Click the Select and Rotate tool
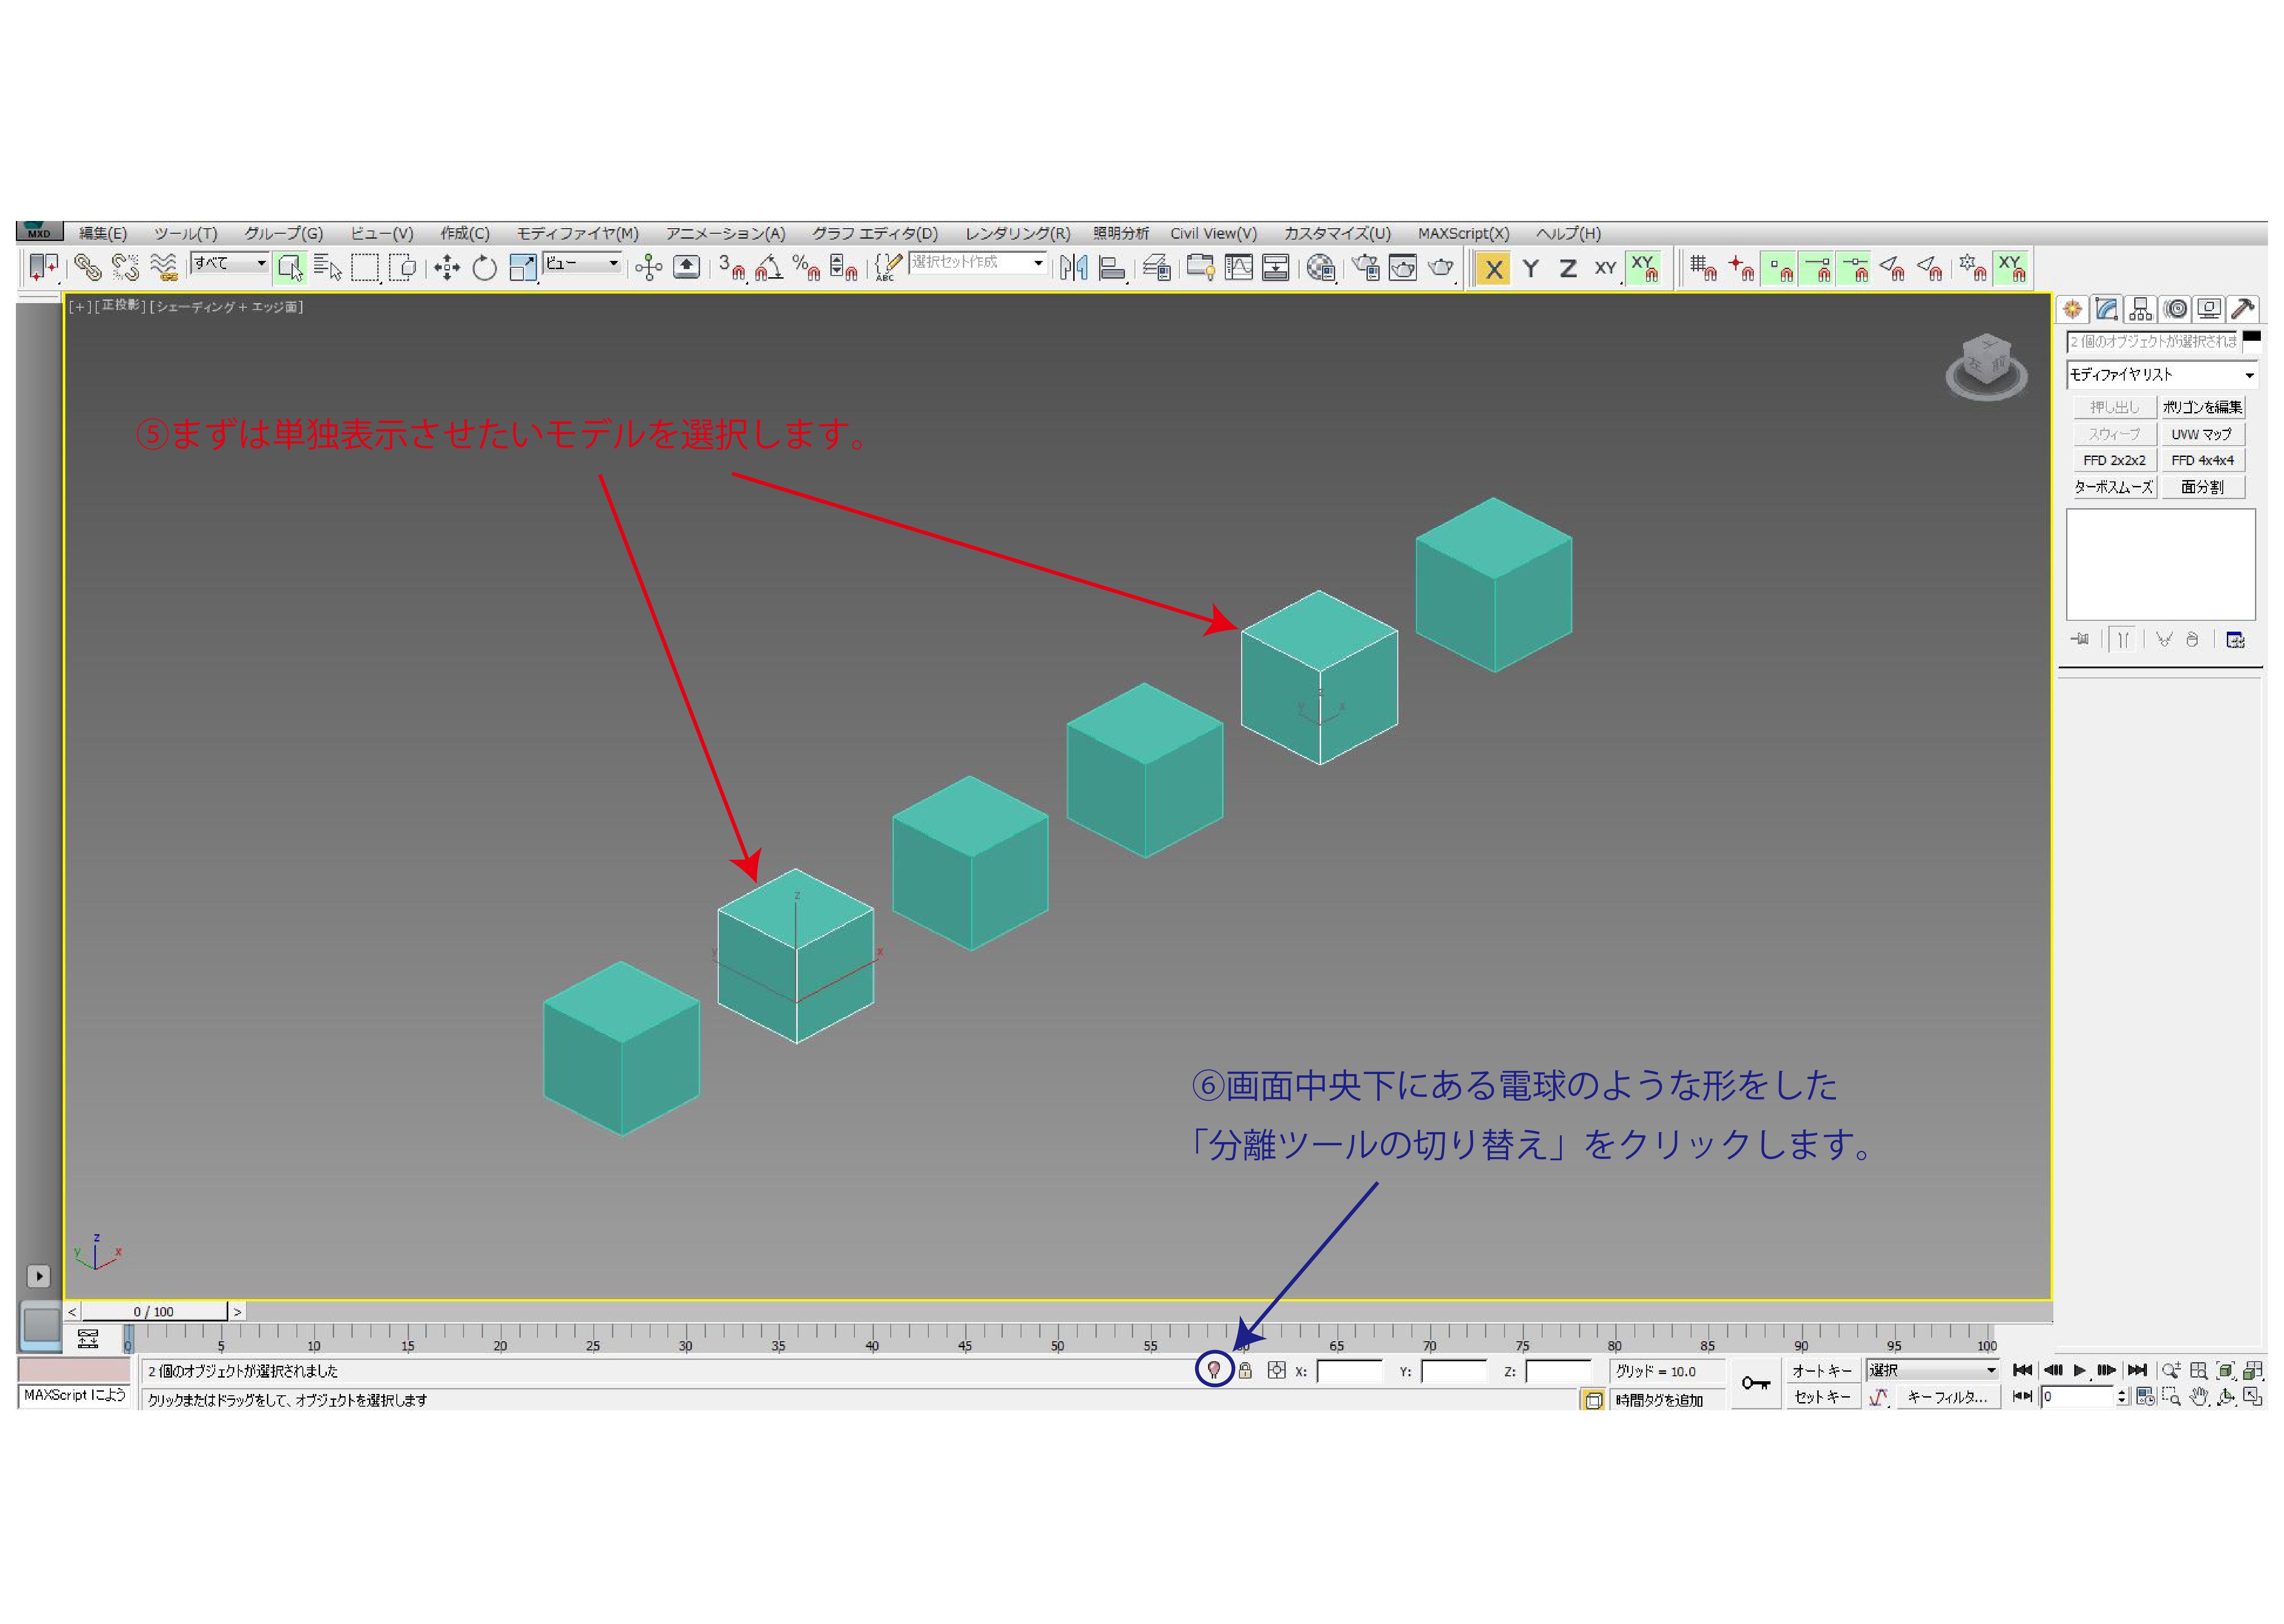This screenshot has width=2284, height=1624. click(484, 268)
